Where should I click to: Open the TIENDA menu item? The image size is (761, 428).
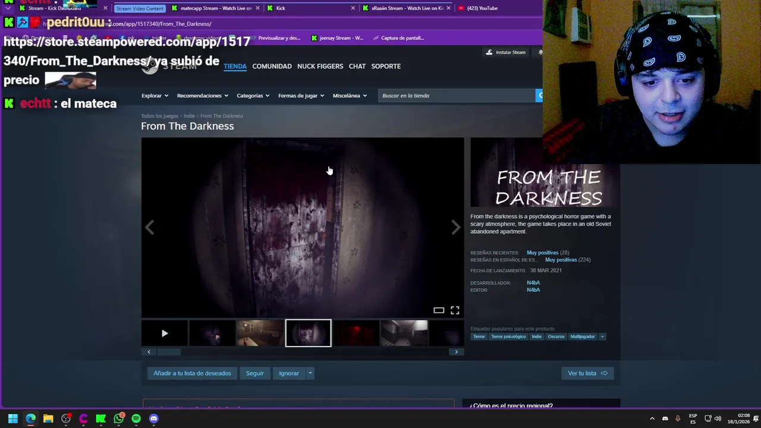[x=235, y=66]
